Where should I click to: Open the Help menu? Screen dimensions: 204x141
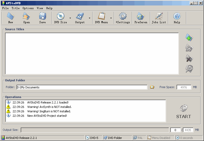49,8
